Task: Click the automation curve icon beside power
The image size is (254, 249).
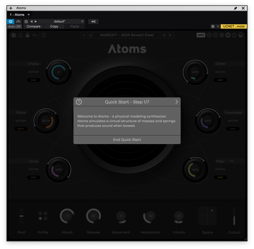Action: tap(18, 21)
